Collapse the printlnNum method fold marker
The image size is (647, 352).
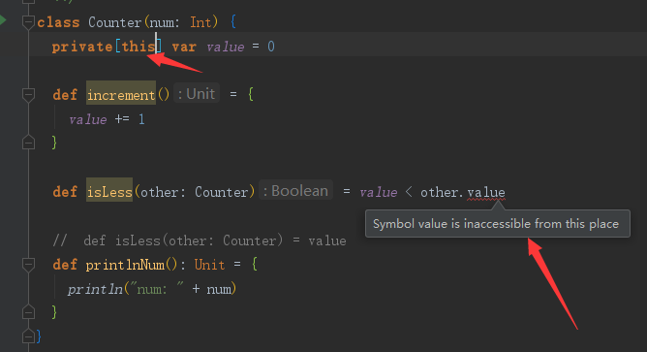tap(28, 265)
